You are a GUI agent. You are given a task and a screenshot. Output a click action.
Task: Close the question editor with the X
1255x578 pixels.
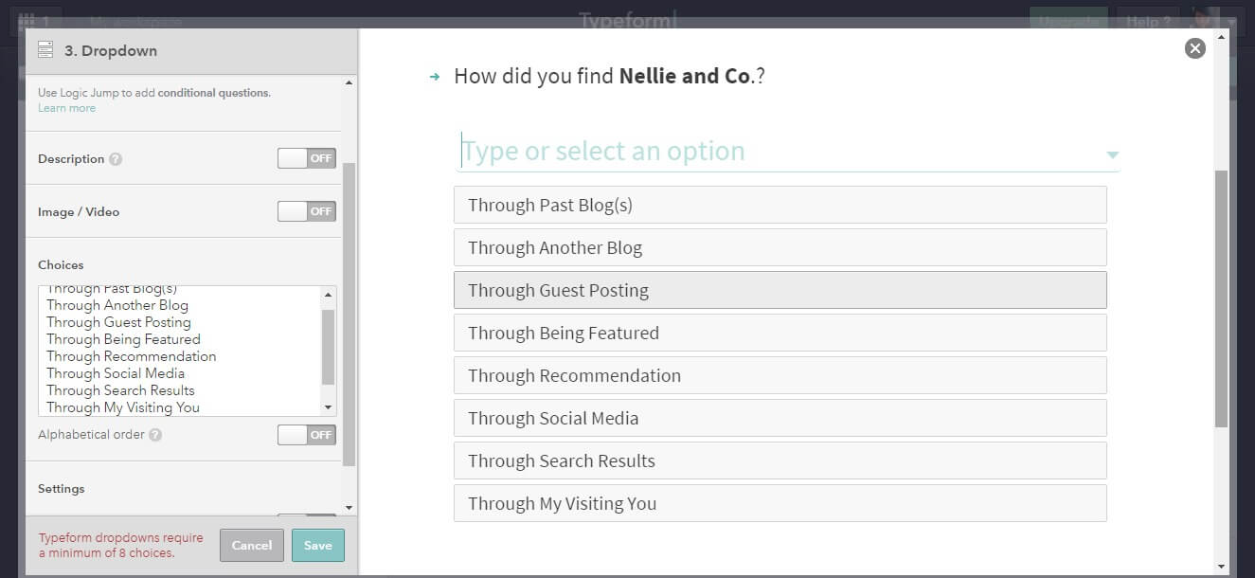[1195, 48]
